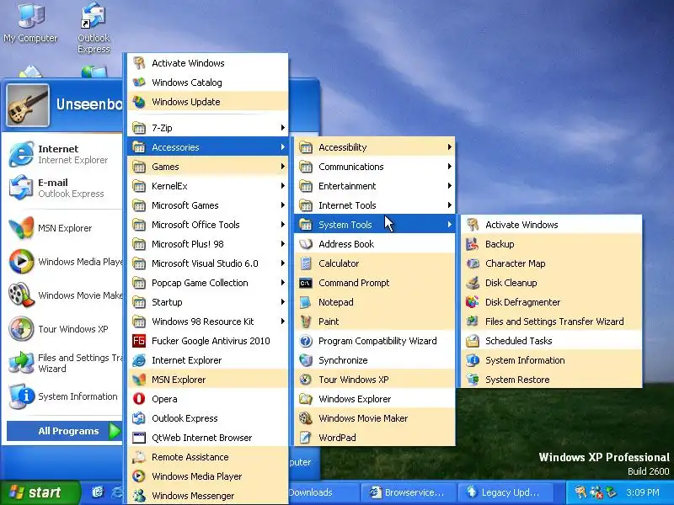Select the highlighted System Tools entry

[374, 224]
